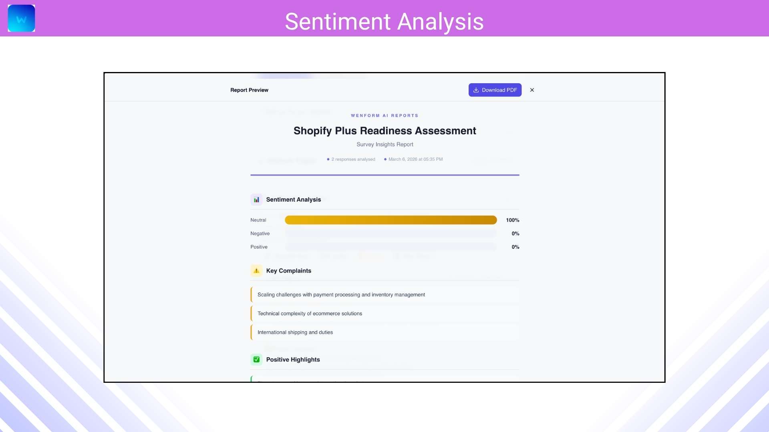Click the 'Key Complaints' section heading

coord(289,271)
